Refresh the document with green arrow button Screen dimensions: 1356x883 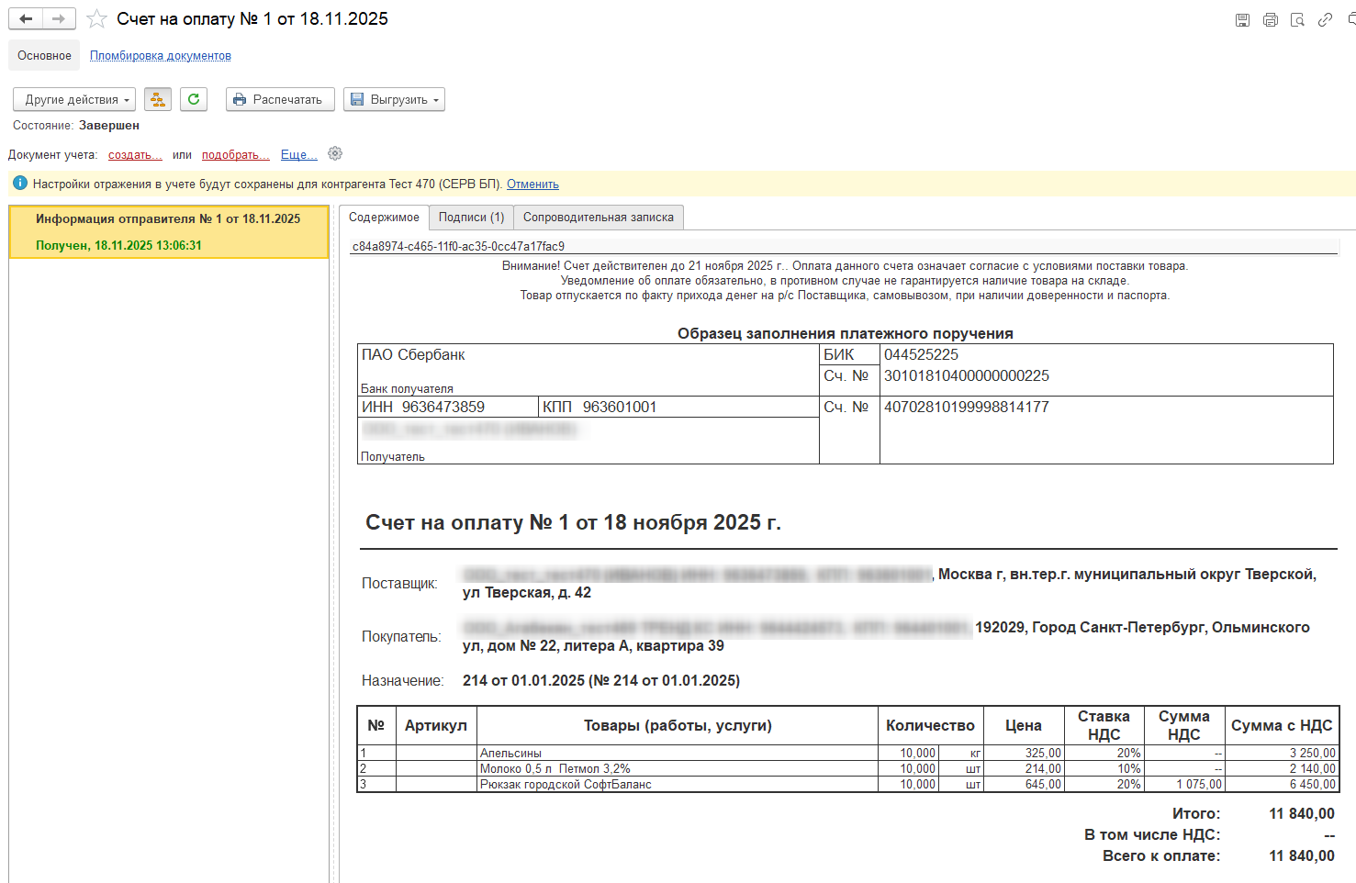[x=194, y=99]
